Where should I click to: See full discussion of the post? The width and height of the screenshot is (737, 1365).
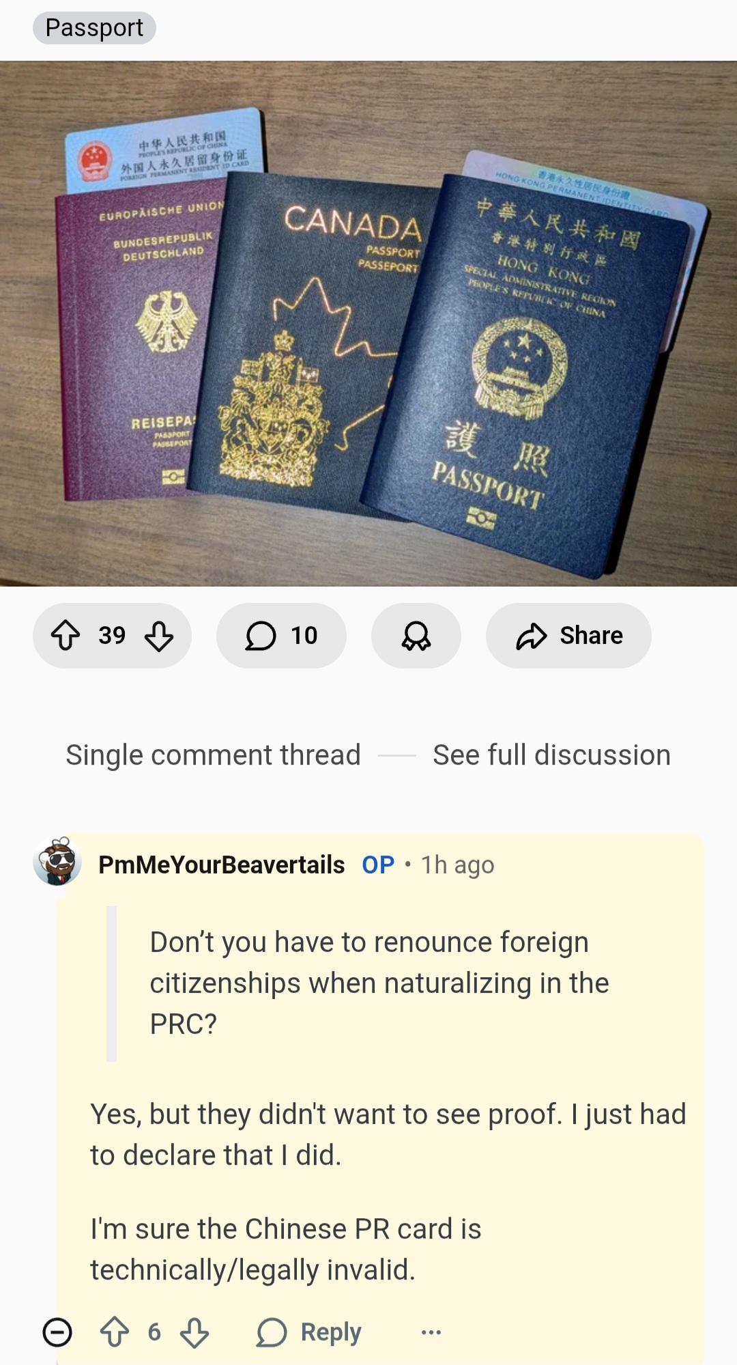coord(551,755)
